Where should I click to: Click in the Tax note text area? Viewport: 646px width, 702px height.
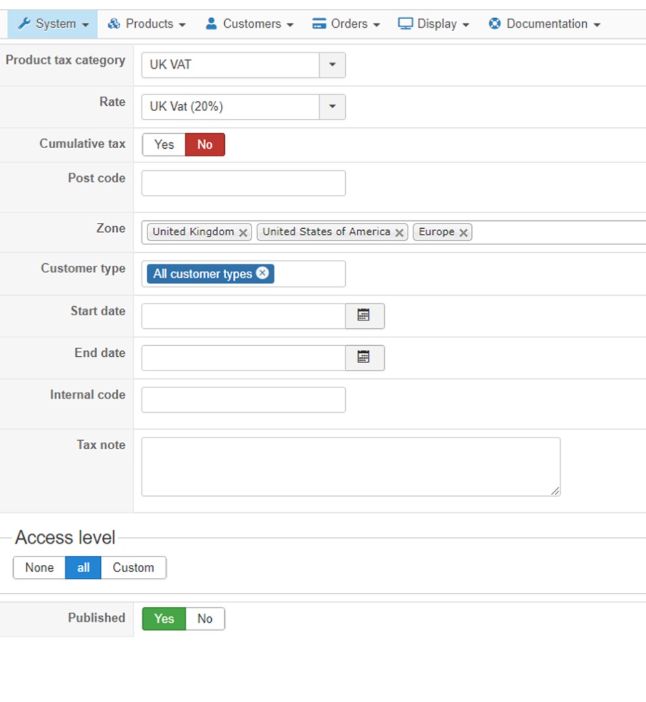tap(350, 467)
